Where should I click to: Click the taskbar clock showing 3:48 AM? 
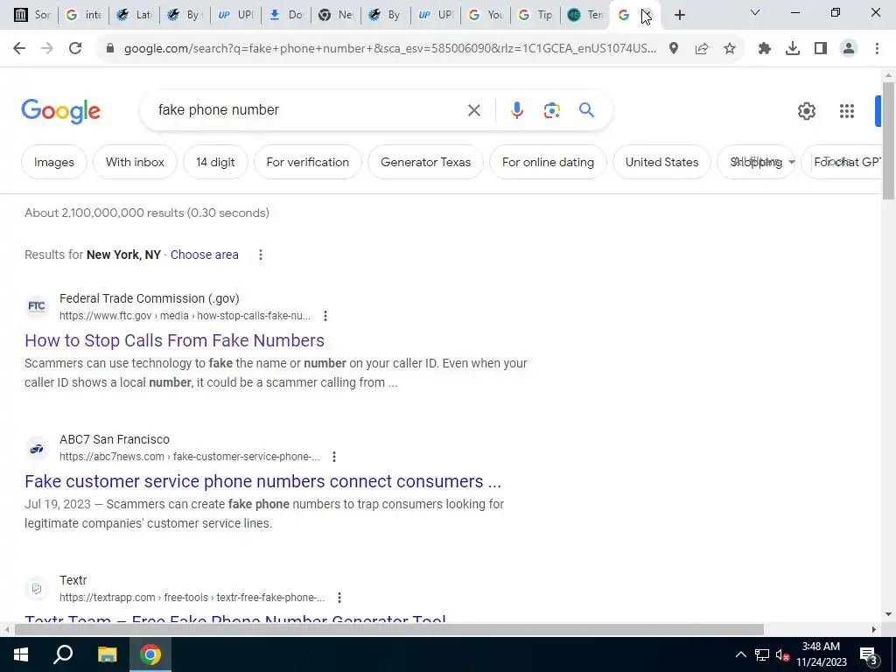click(821, 654)
